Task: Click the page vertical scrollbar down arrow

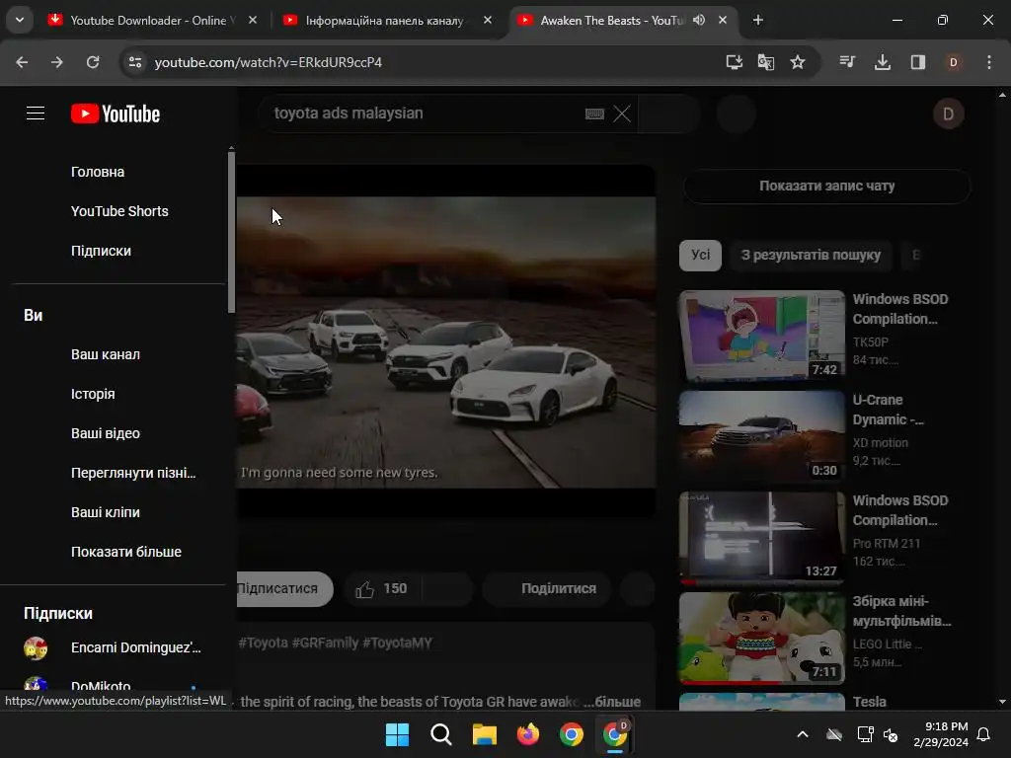Action: coord(1002,702)
